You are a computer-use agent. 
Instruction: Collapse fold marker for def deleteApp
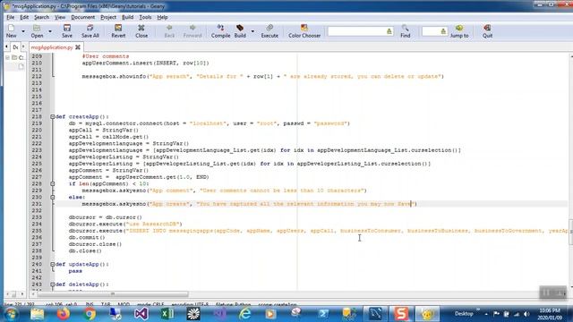point(52,284)
